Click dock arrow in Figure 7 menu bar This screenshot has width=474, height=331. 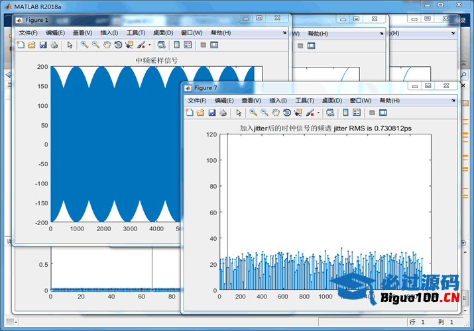pos(453,101)
